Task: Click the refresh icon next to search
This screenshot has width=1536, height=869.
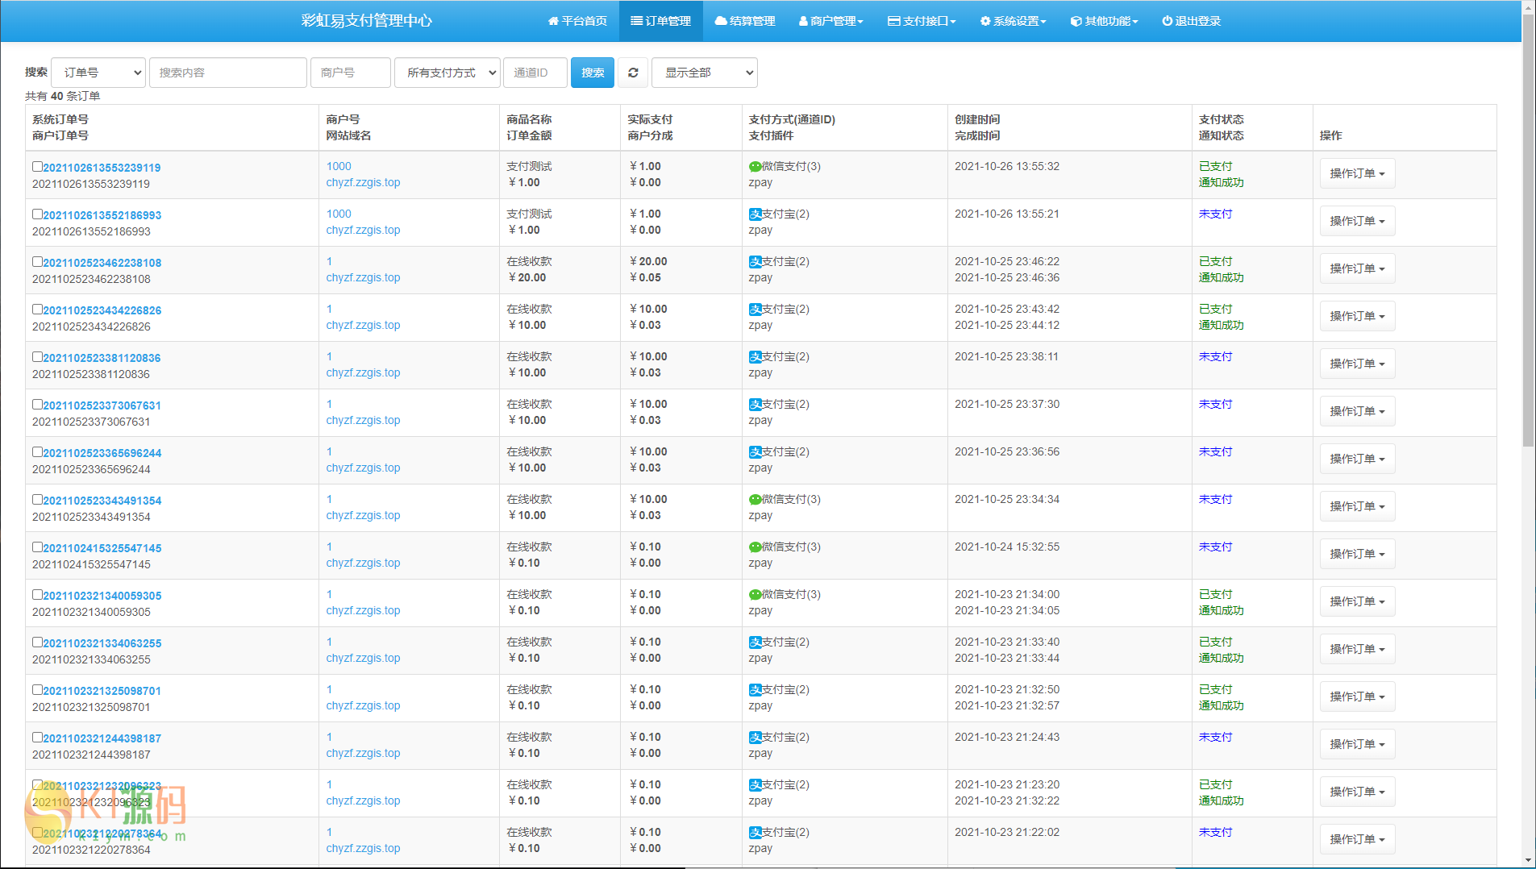Action: (x=633, y=73)
